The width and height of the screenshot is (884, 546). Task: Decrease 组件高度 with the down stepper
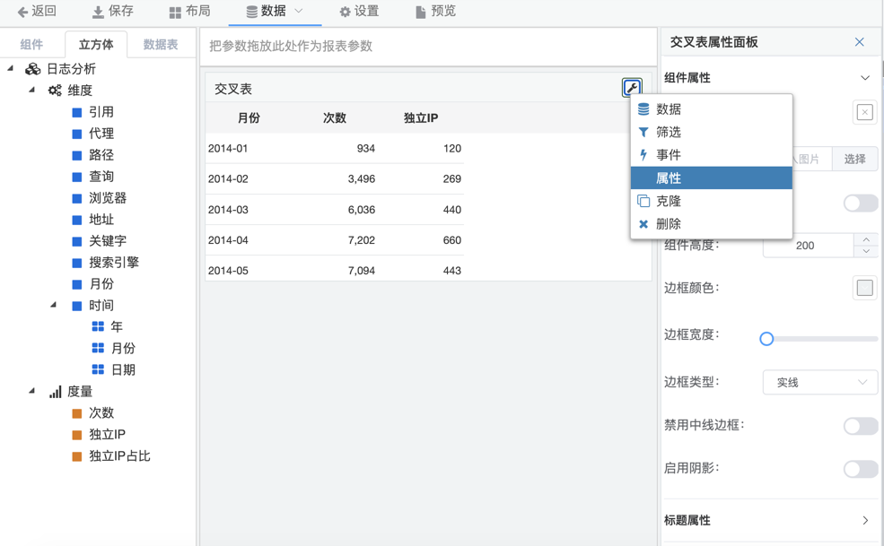click(866, 251)
